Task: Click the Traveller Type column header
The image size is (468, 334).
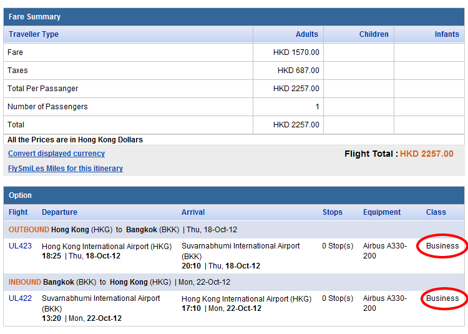Action: tap(33, 34)
